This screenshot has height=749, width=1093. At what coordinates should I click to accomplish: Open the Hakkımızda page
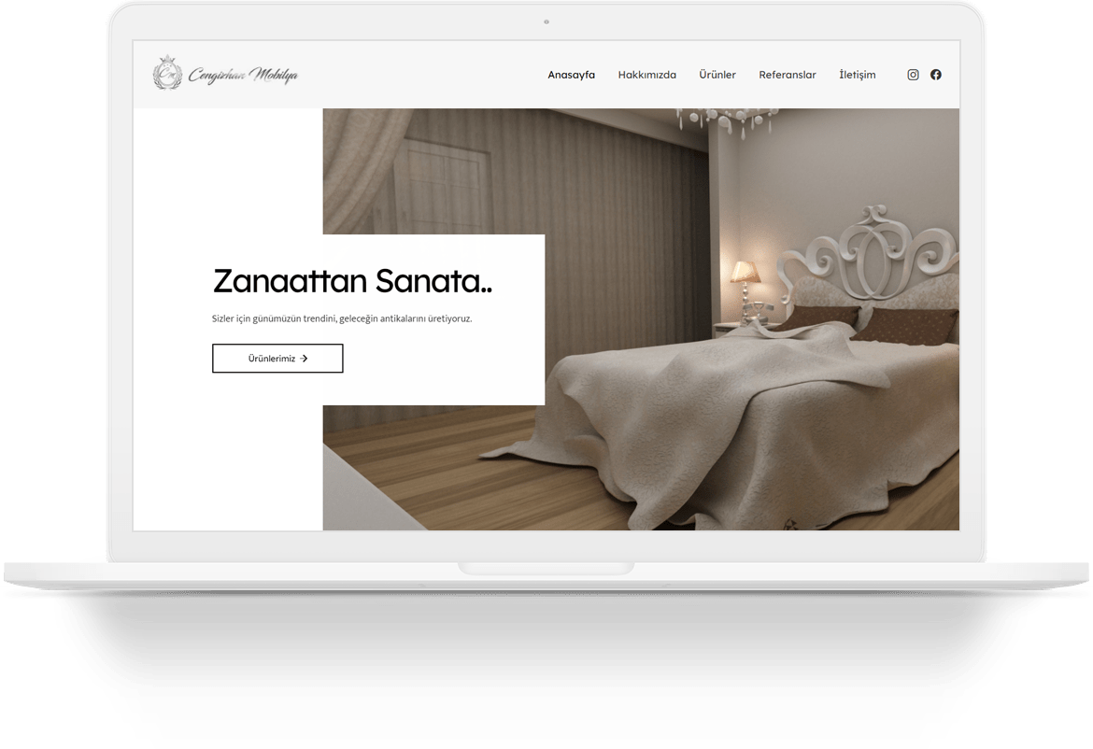pyautogui.click(x=646, y=75)
